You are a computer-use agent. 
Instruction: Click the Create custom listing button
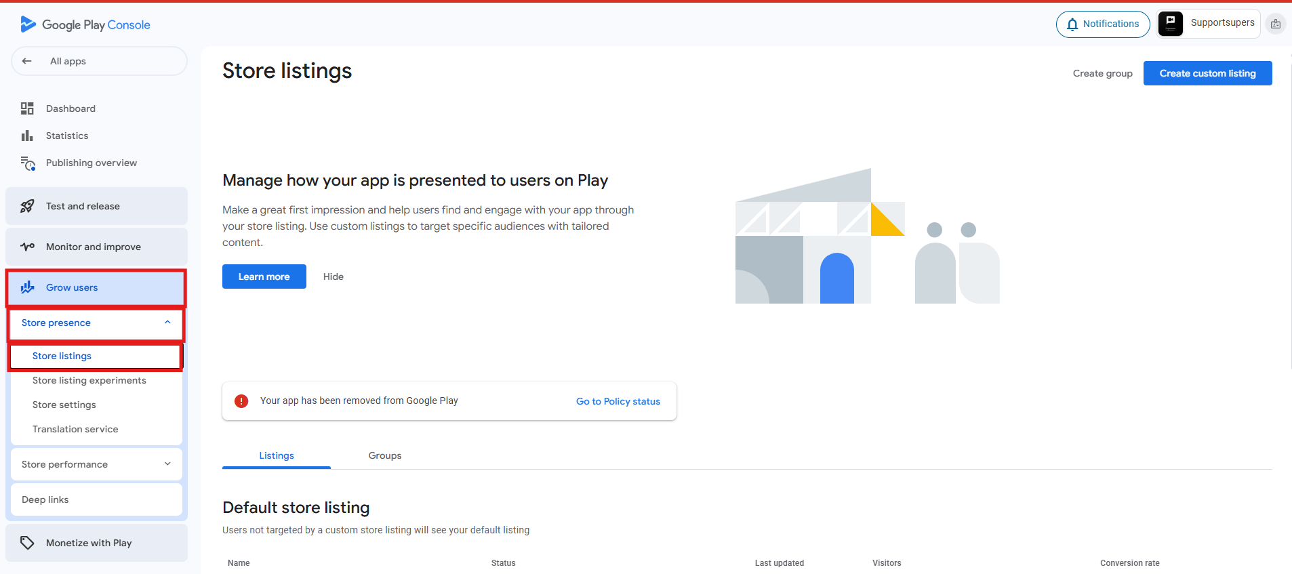[x=1207, y=73]
